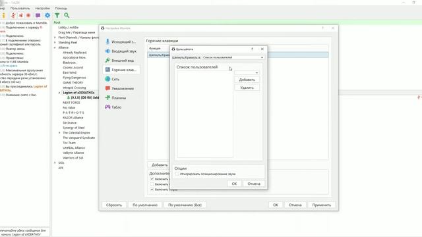The height and width of the screenshot is (237, 422).
Task: Select the Warriors of Sol channel
Action: point(73,158)
